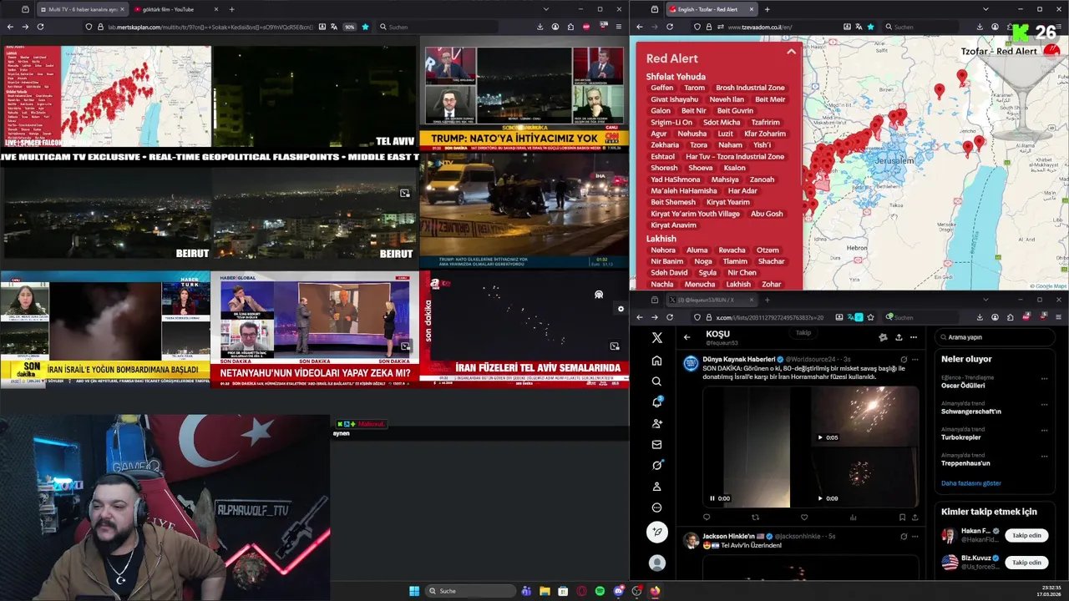The image size is (1069, 601).
Task: Open Profile icon in X sidebar
Action: tap(657, 487)
